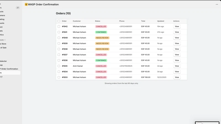Click the 12/22/2025 updated date
221x124 pixels.
(x=162, y=77)
